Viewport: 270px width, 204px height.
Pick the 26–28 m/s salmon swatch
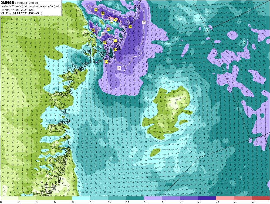click(243, 198)
